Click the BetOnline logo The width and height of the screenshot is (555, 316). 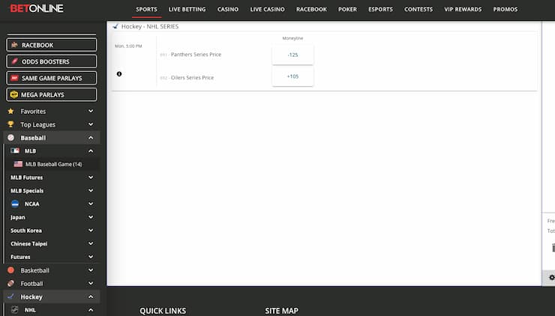pyautogui.click(x=37, y=8)
